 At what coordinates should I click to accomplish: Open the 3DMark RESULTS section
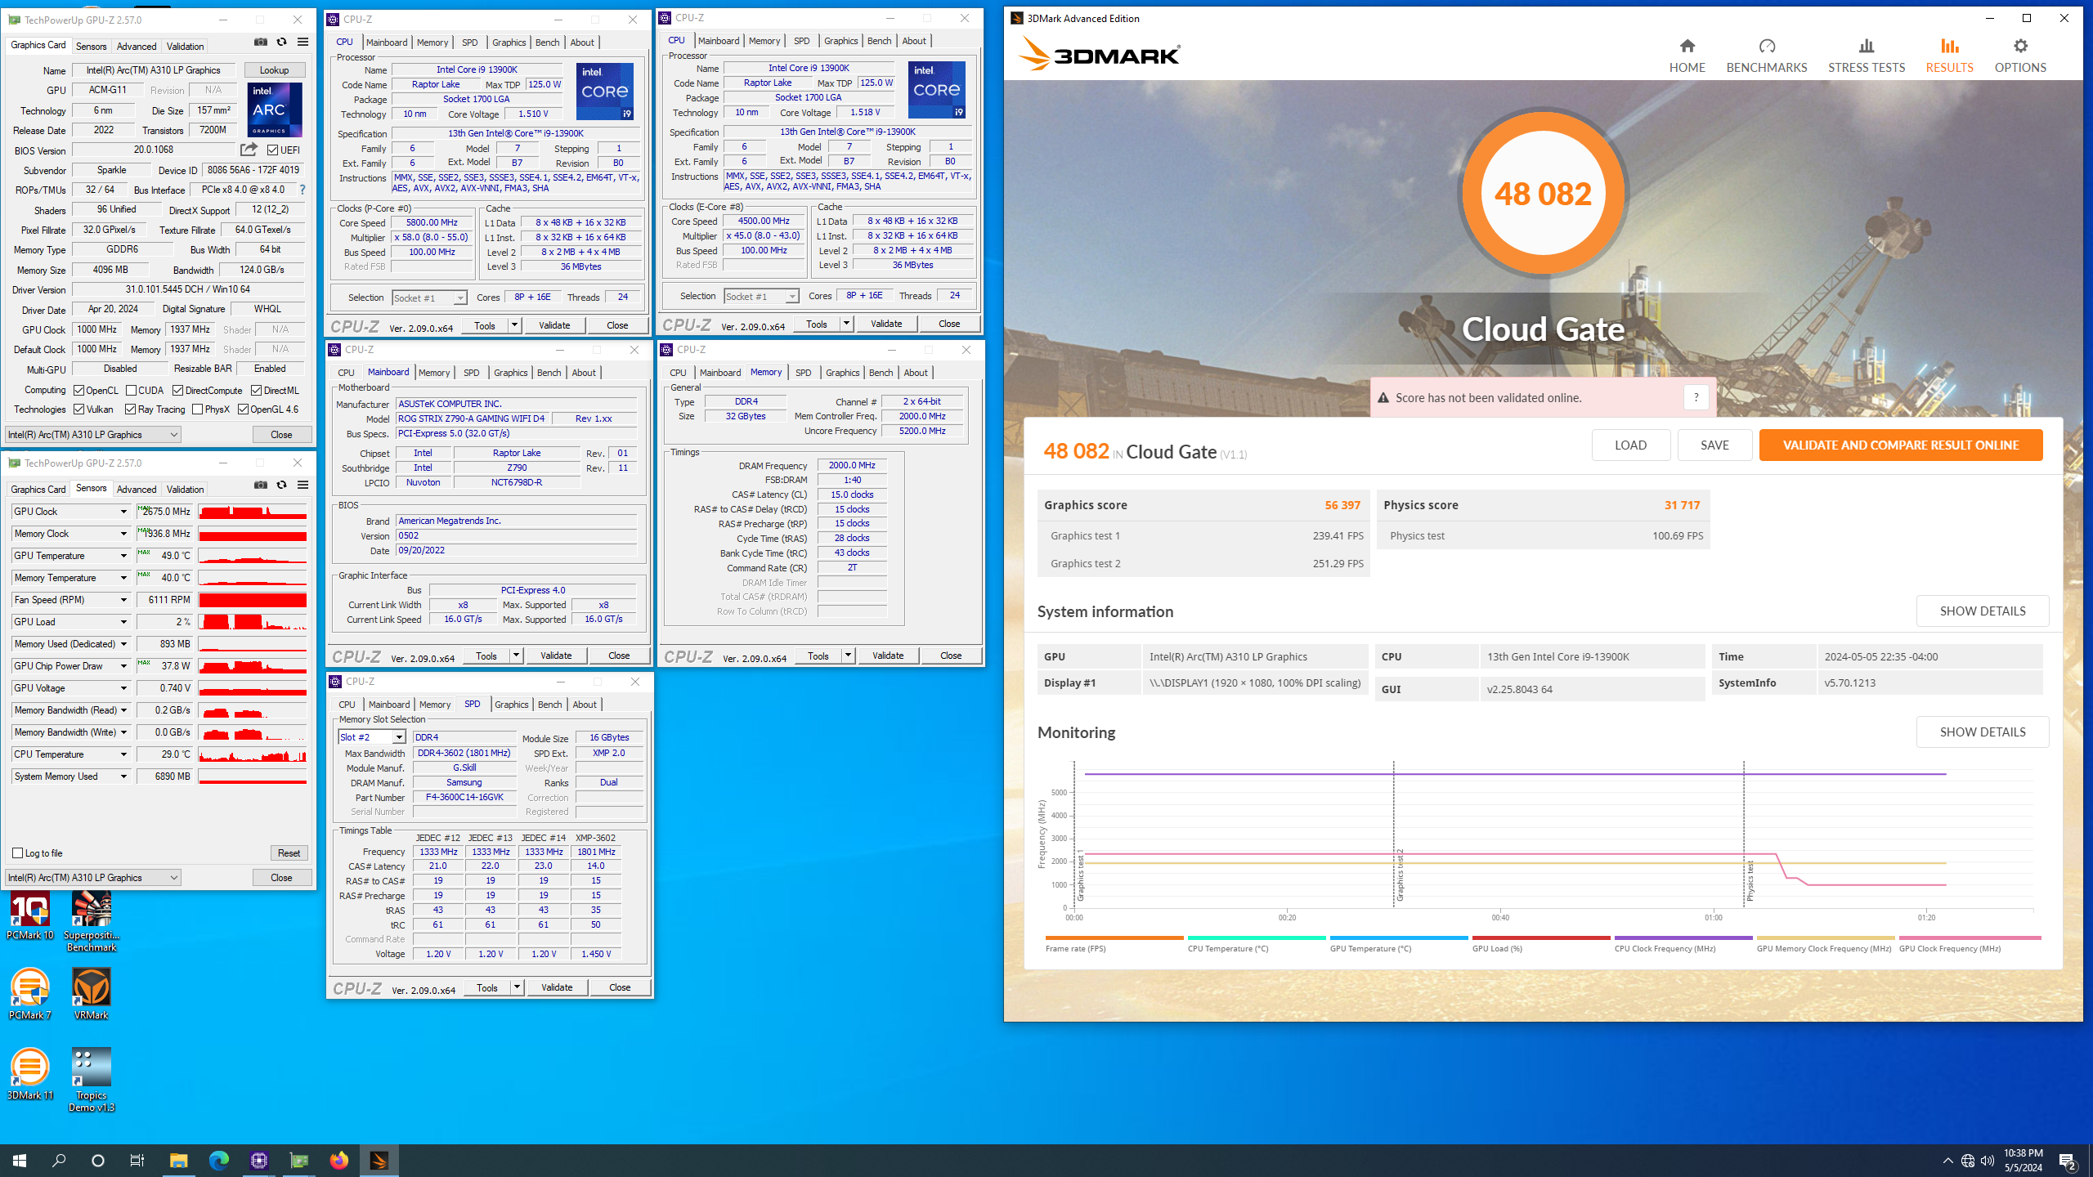tap(1949, 56)
